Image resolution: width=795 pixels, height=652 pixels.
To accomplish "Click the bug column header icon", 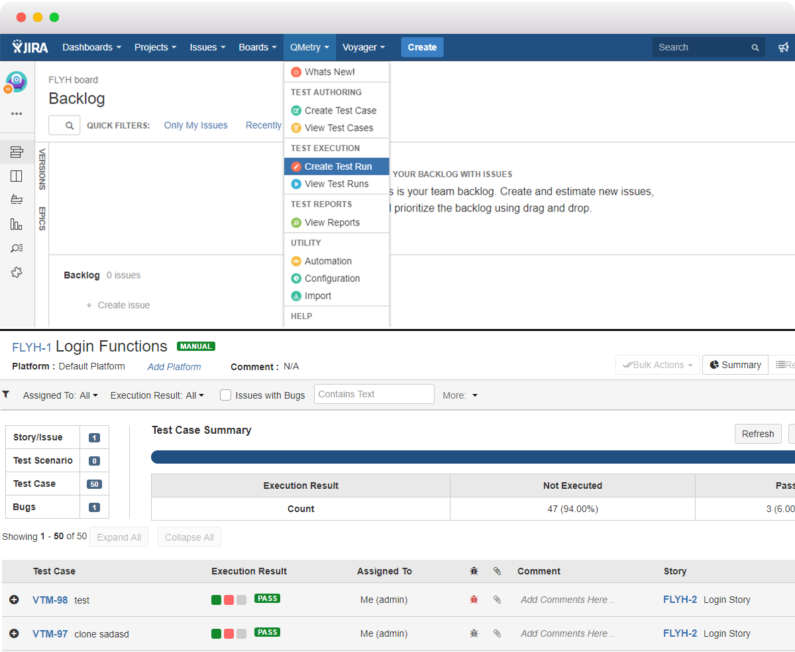I will click(x=474, y=570).
